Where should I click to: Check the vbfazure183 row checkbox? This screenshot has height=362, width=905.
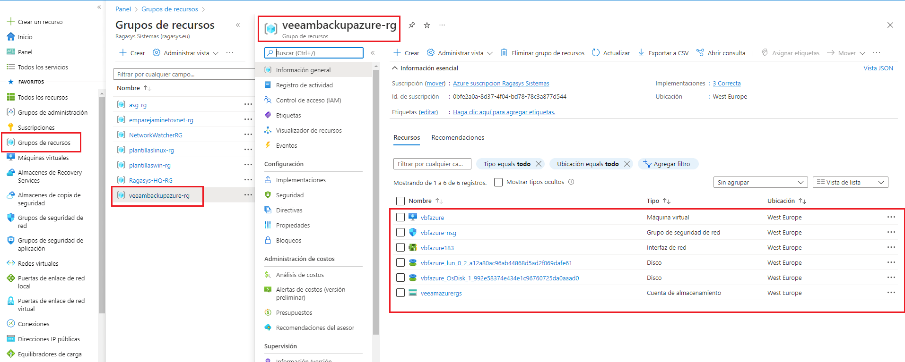click(400, 247)
